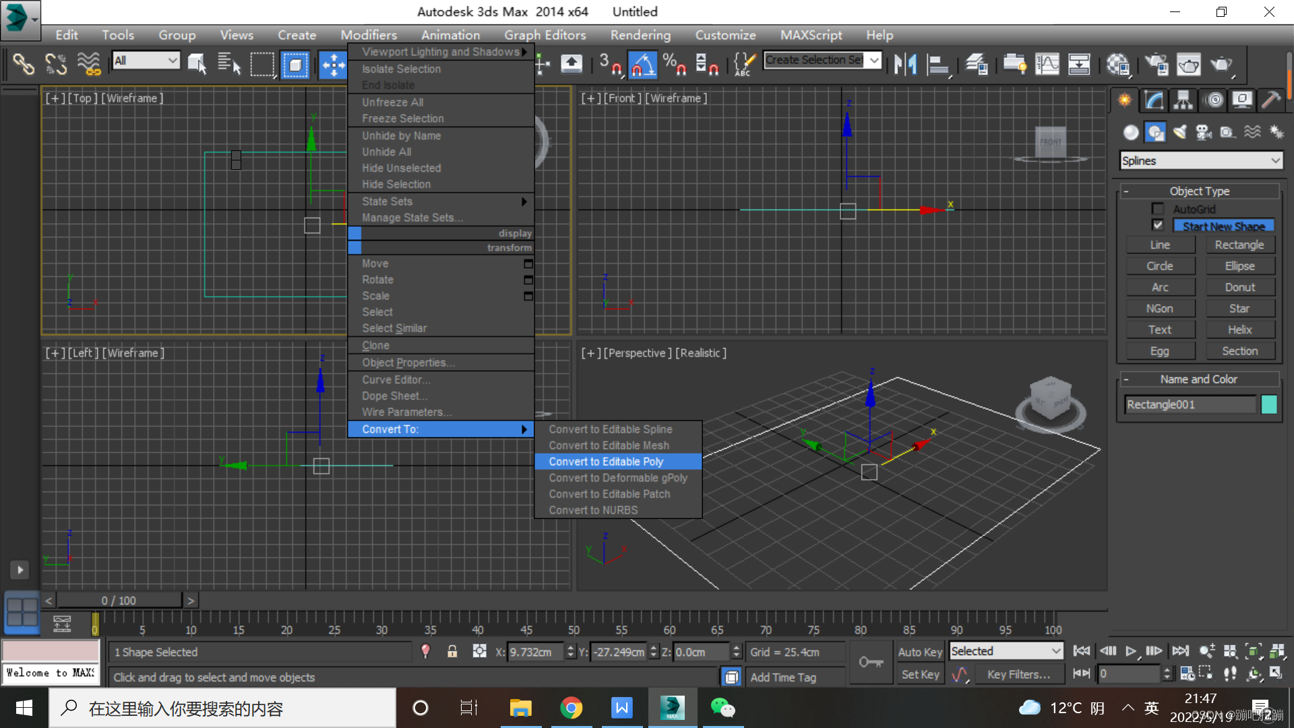Toggle the selection lock padlock icon
This screenshot has height=728, width=1294.
[452, 652]
